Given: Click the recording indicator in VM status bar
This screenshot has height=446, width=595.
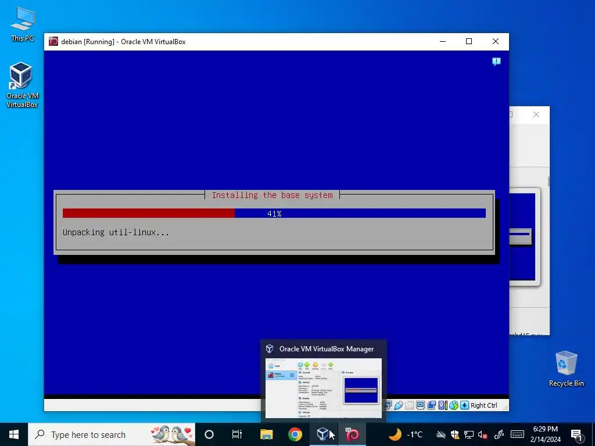Looking at the screenshot, I should click(432, 405).
